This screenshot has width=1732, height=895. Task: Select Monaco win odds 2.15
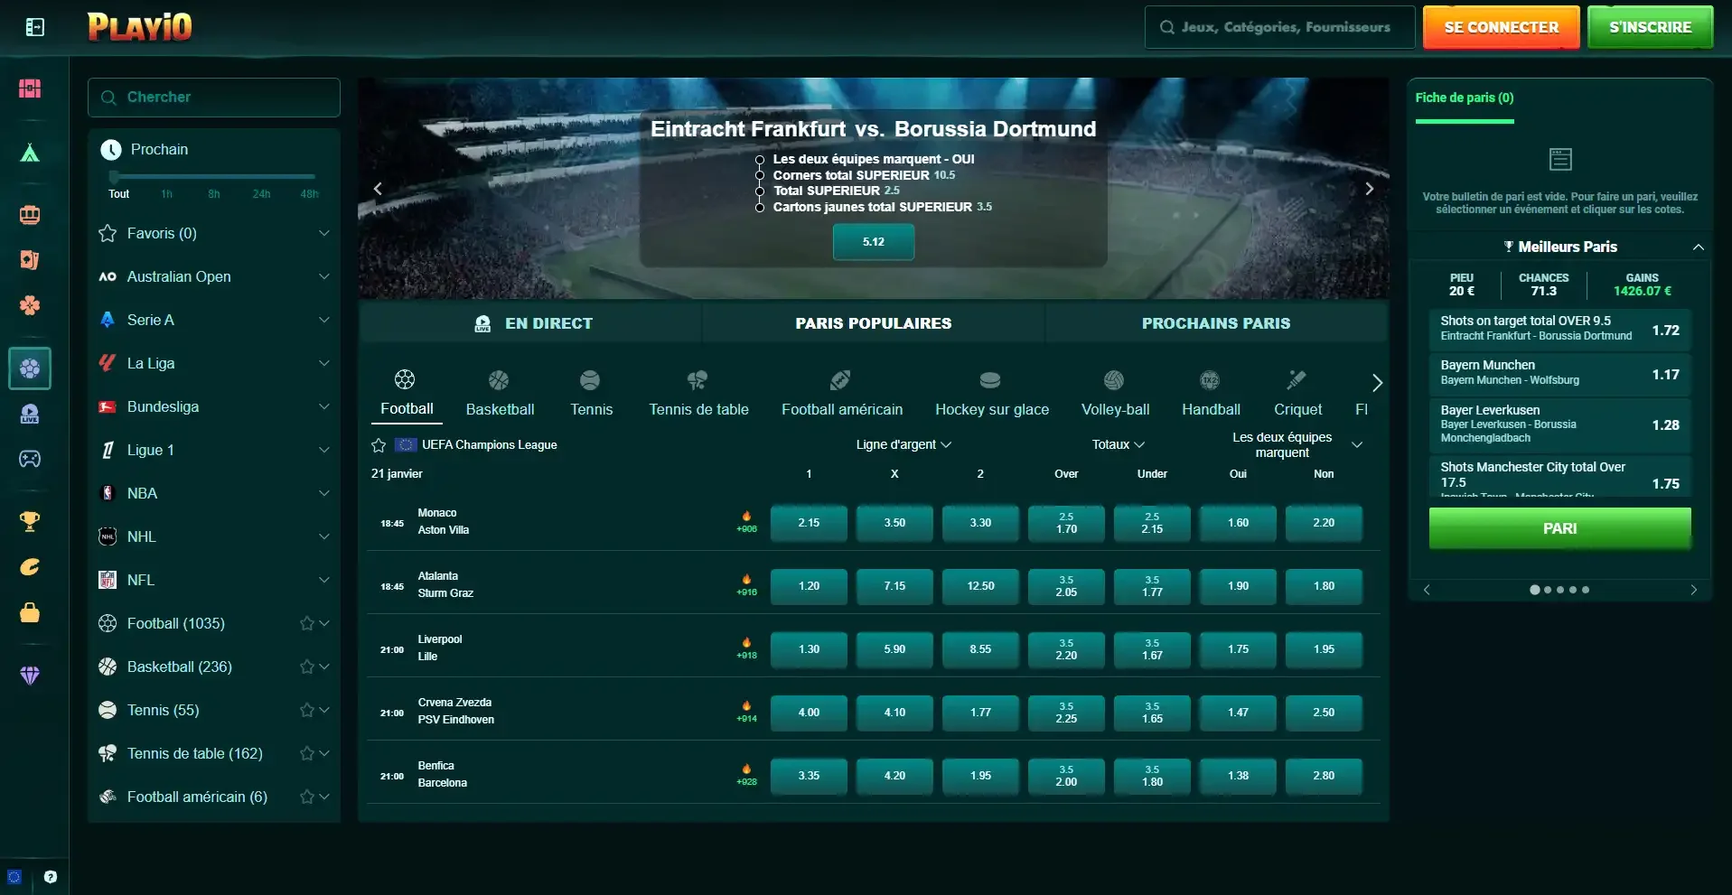tap(809, 523)
